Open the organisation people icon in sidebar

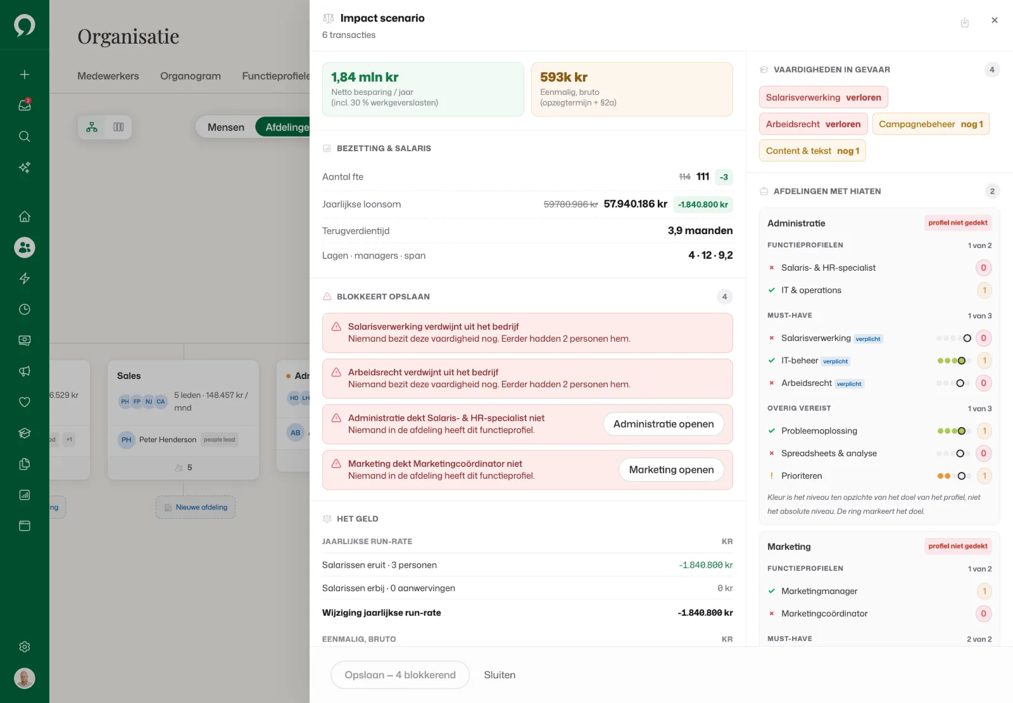point(25,247)
